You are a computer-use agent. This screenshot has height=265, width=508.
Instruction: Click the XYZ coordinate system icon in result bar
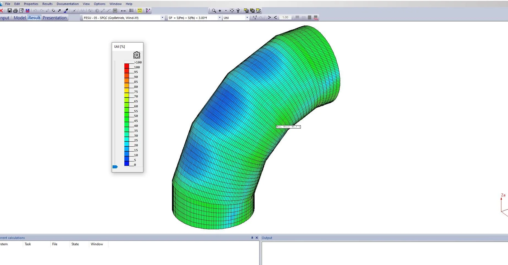(255, 18)
